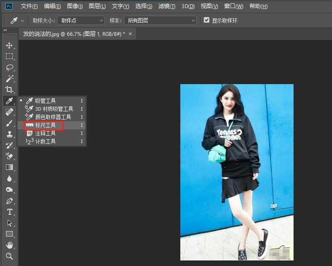Screen dimensions: 332x266
Task: Open the 滤镜(T) menu
Action: [167, 6]
